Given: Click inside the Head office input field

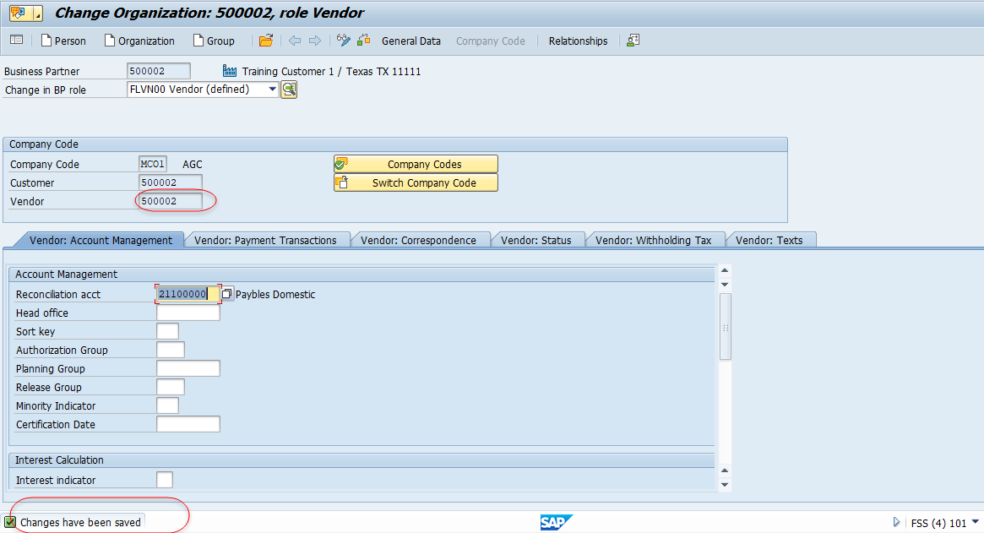Looking at the screenshot, I should coord(187,312).
